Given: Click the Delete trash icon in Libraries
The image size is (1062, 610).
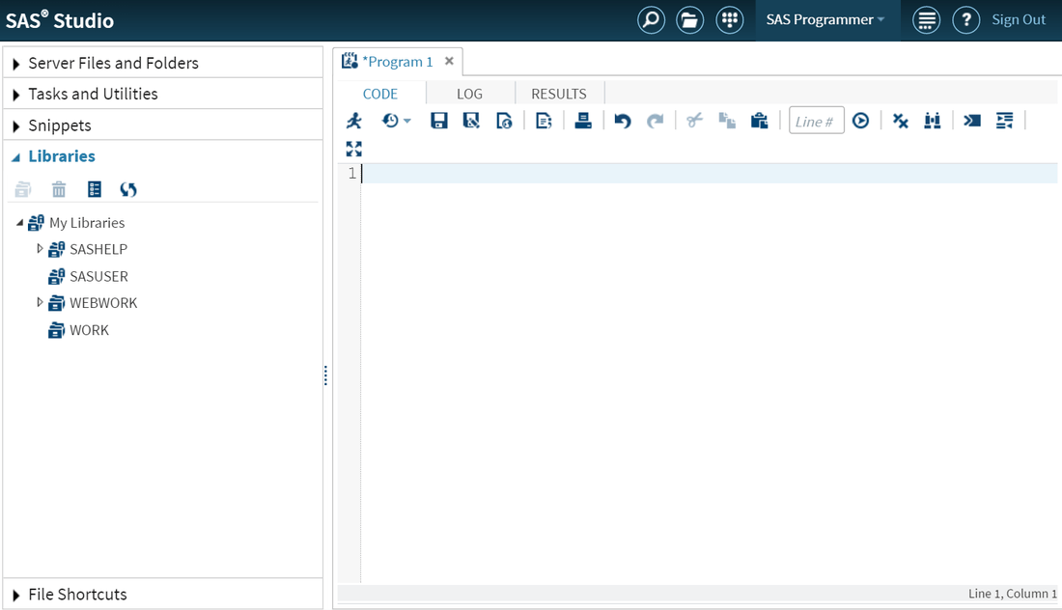Looking at the screenshot, I should click(x=59, y=189).
